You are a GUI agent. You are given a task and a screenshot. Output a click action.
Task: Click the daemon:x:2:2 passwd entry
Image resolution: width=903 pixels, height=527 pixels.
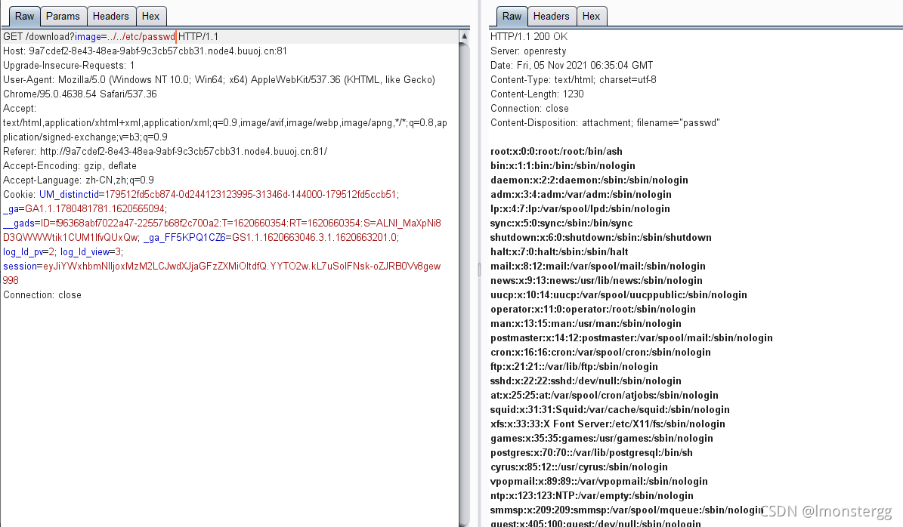click(x=589, y=180)
